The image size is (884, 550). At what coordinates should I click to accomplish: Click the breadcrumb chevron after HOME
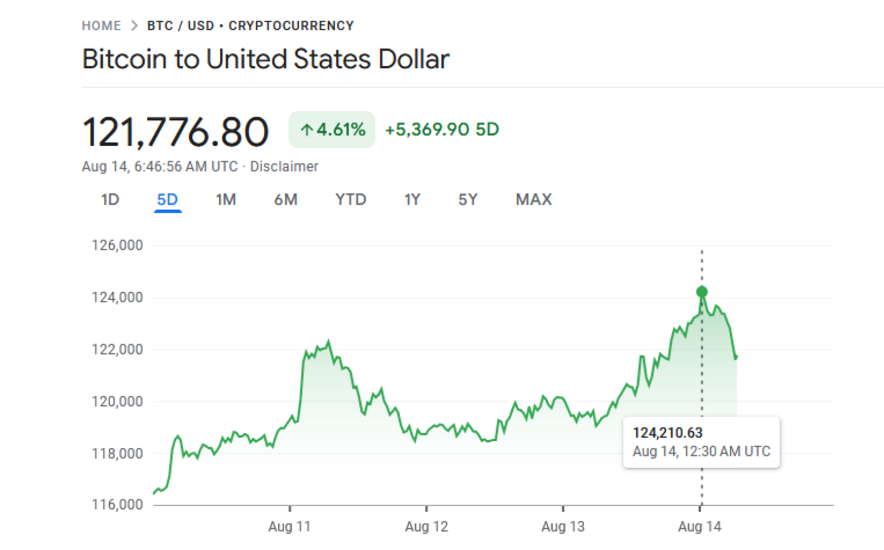coord(134,25)
